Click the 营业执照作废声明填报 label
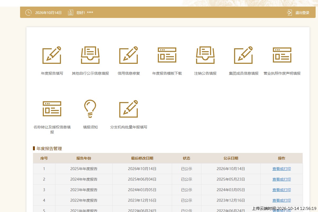Screen dimensions: 318x212 (282, 73)
